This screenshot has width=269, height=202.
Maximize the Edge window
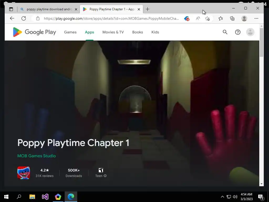point(246,8)
